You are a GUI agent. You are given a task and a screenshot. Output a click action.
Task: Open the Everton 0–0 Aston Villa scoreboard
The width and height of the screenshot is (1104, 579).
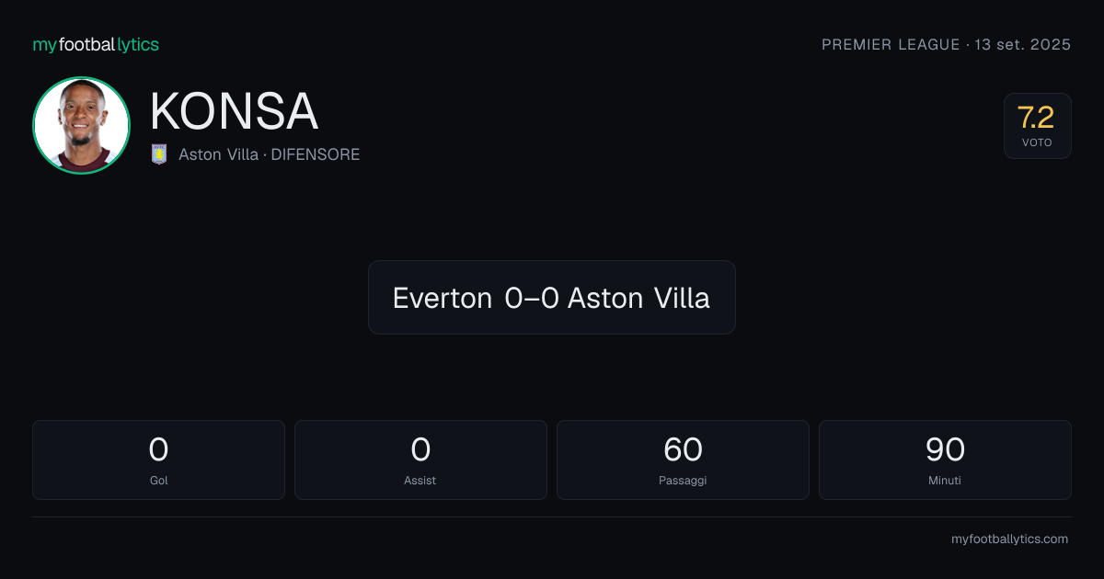551,297
